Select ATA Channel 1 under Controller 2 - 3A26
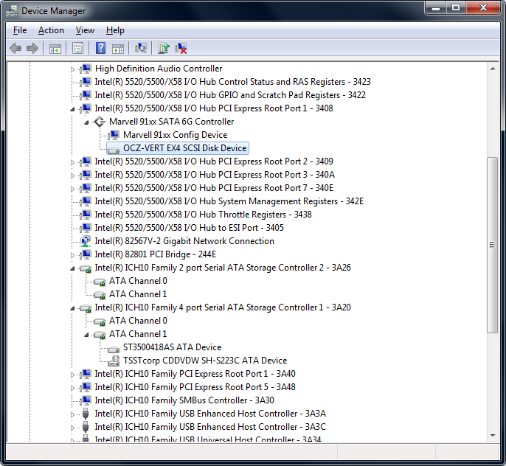 coord(138,294)
